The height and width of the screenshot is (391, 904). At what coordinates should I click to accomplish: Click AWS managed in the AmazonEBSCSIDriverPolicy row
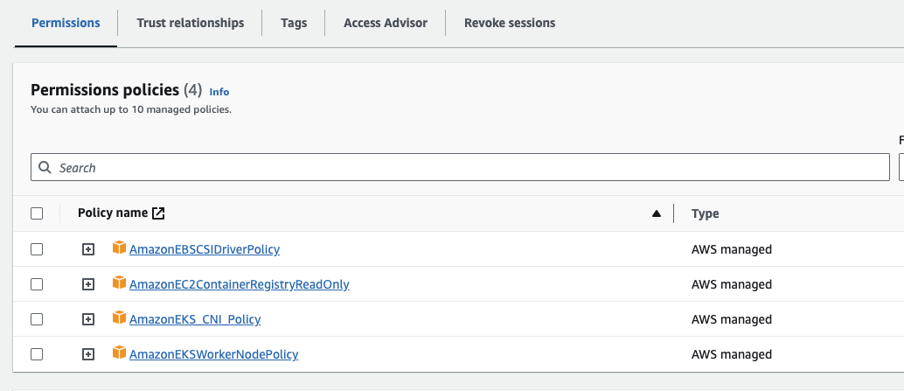coord(732,249)
